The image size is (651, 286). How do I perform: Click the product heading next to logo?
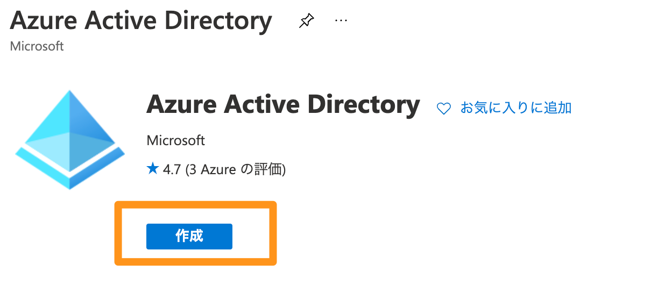283,104
